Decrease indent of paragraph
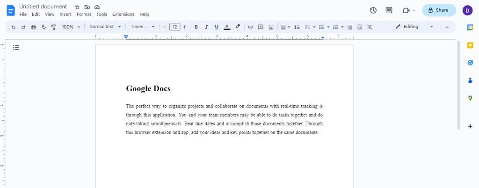The height and width of the screenshot is (188, 479). (x=350, y=27)
